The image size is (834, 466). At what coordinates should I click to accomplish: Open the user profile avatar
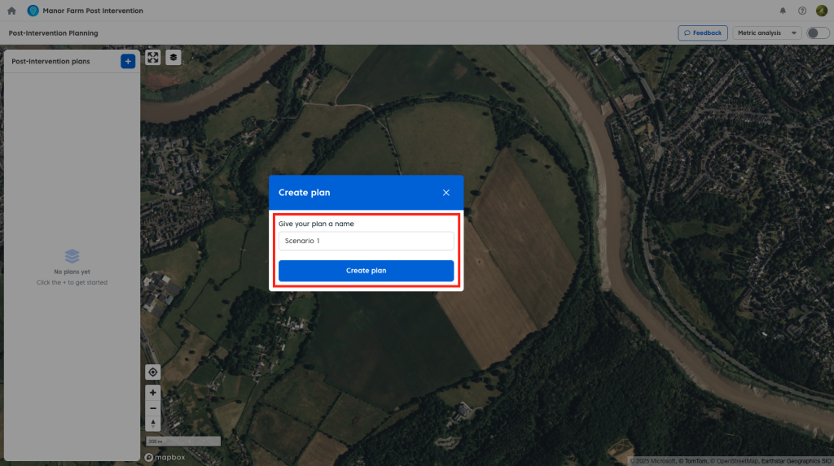pos(822,11)
